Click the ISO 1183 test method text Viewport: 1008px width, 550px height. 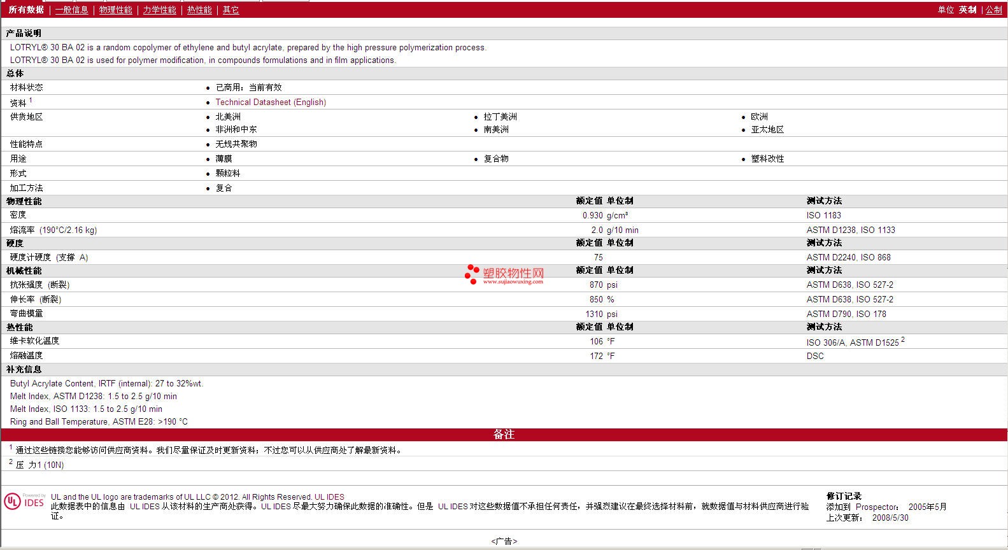point(824,216)
